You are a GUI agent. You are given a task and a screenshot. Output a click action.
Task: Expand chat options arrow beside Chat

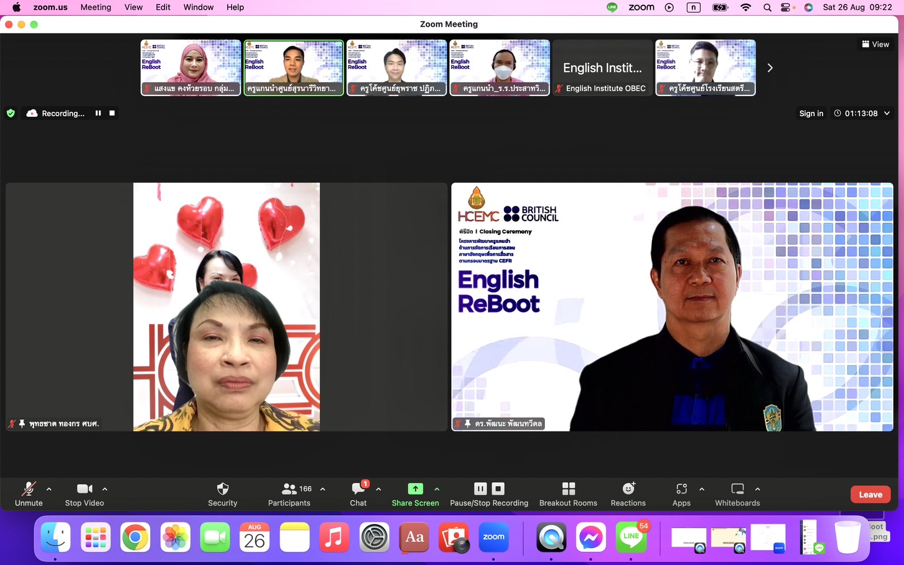pyautogui.click(x=379, y=489)
